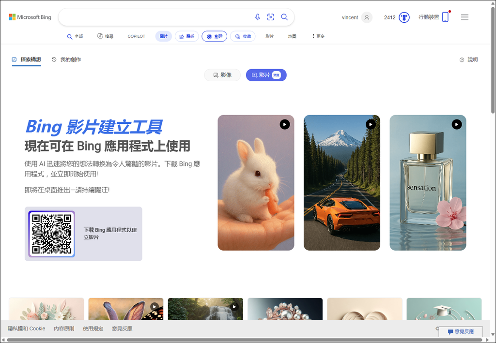Click the microphone voice search icon

[x=258, y=17]
